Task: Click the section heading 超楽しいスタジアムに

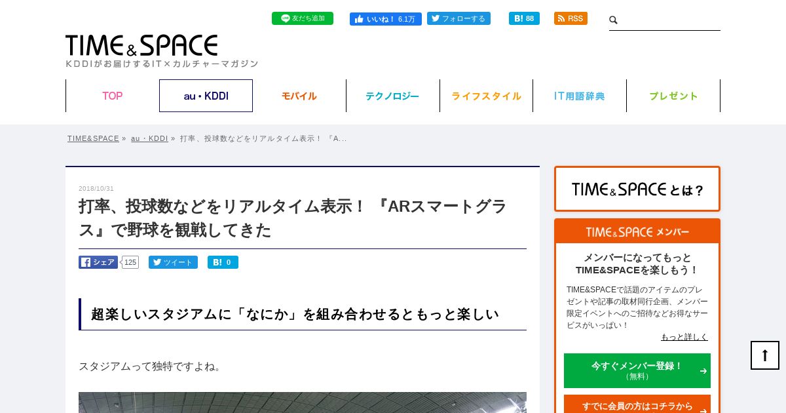Action: pyautogui.click(x=295, y=314)
